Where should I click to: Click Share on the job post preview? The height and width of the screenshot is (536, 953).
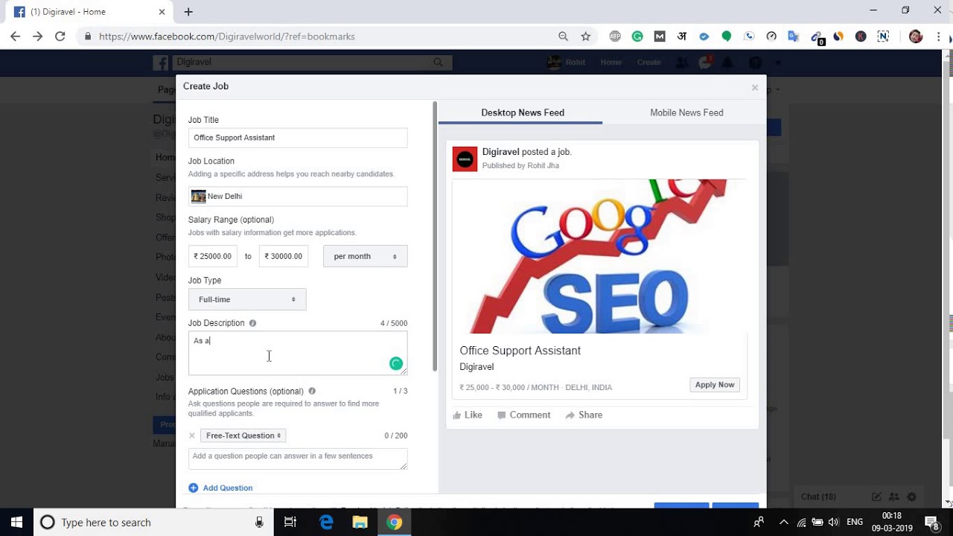tap(584, 415)
